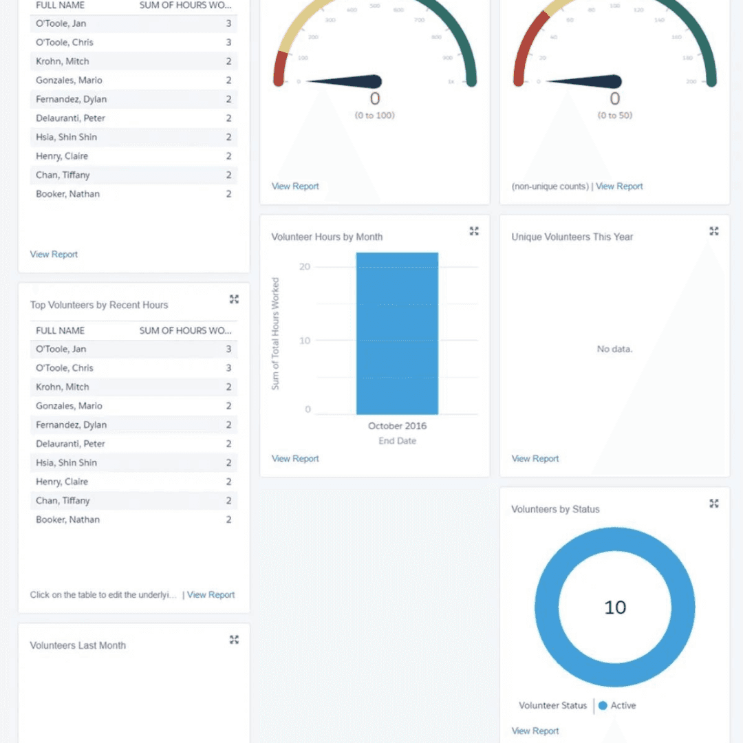Select O'Toole, Chris row in Recent Hours table
The width and height of the screenshot is (743, 743).
[x=133, y=368]
